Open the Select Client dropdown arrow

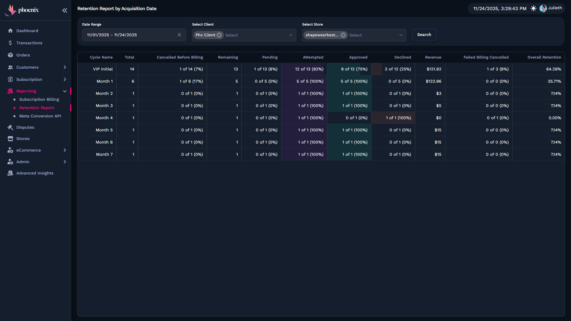[291, 35]
